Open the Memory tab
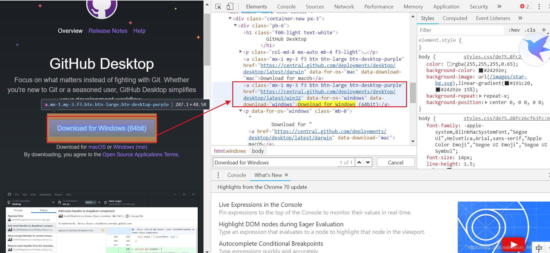The height and width of the screenshot is (253, 550). click(413, 6)
